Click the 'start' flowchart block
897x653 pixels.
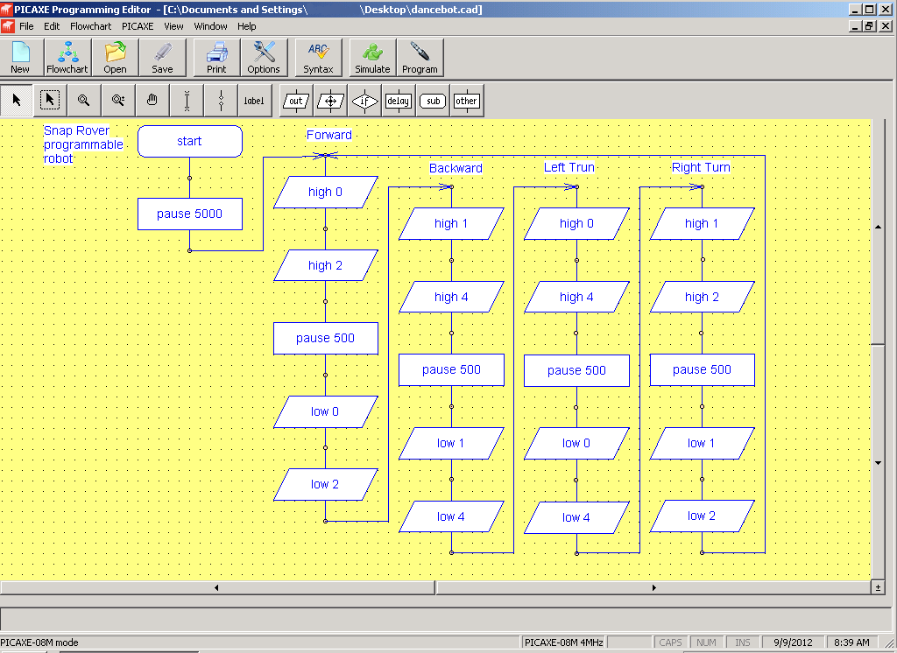pyautogui.click(x=190, y=141)
